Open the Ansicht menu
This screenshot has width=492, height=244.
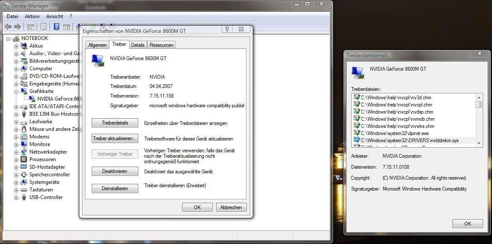[x=55, y=16]
